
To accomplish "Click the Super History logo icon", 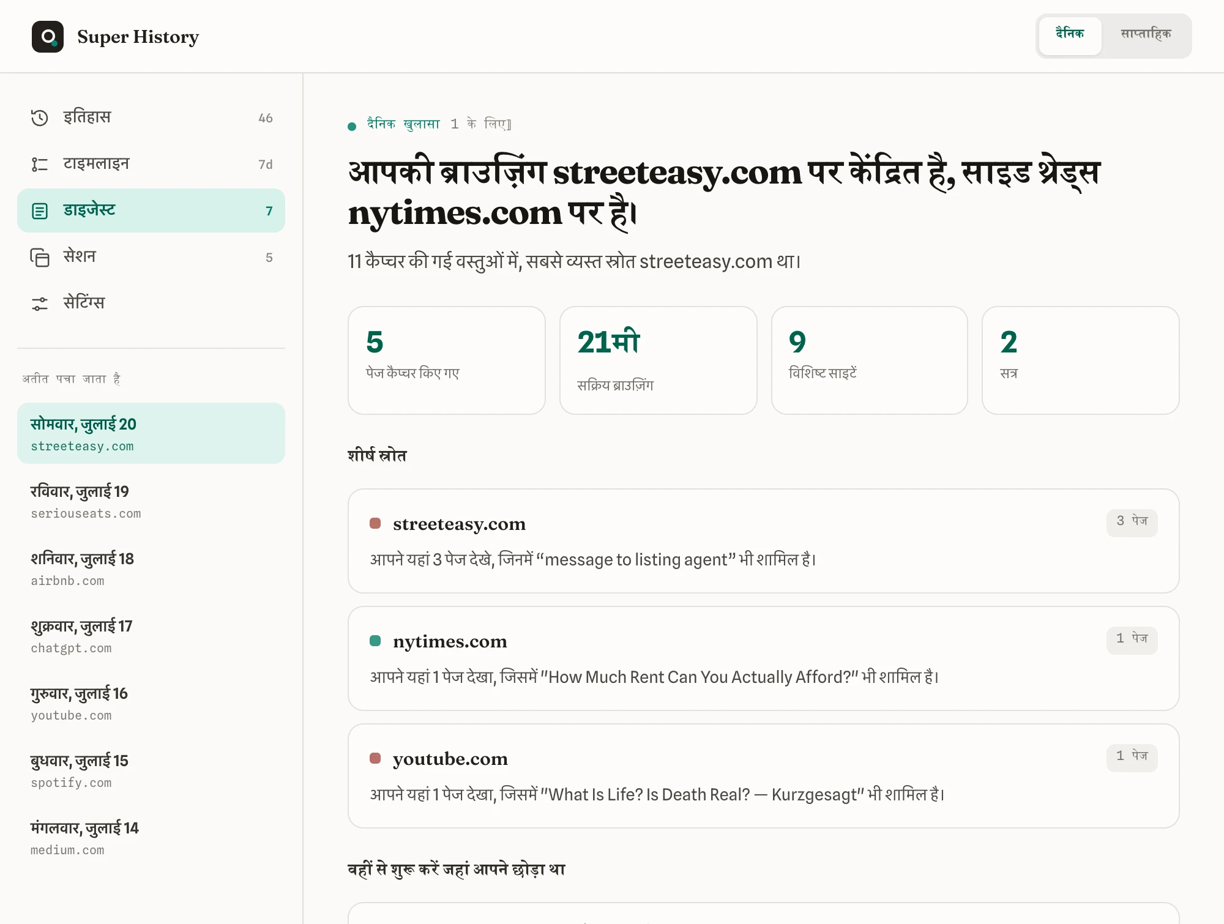I will click(48, 37).
